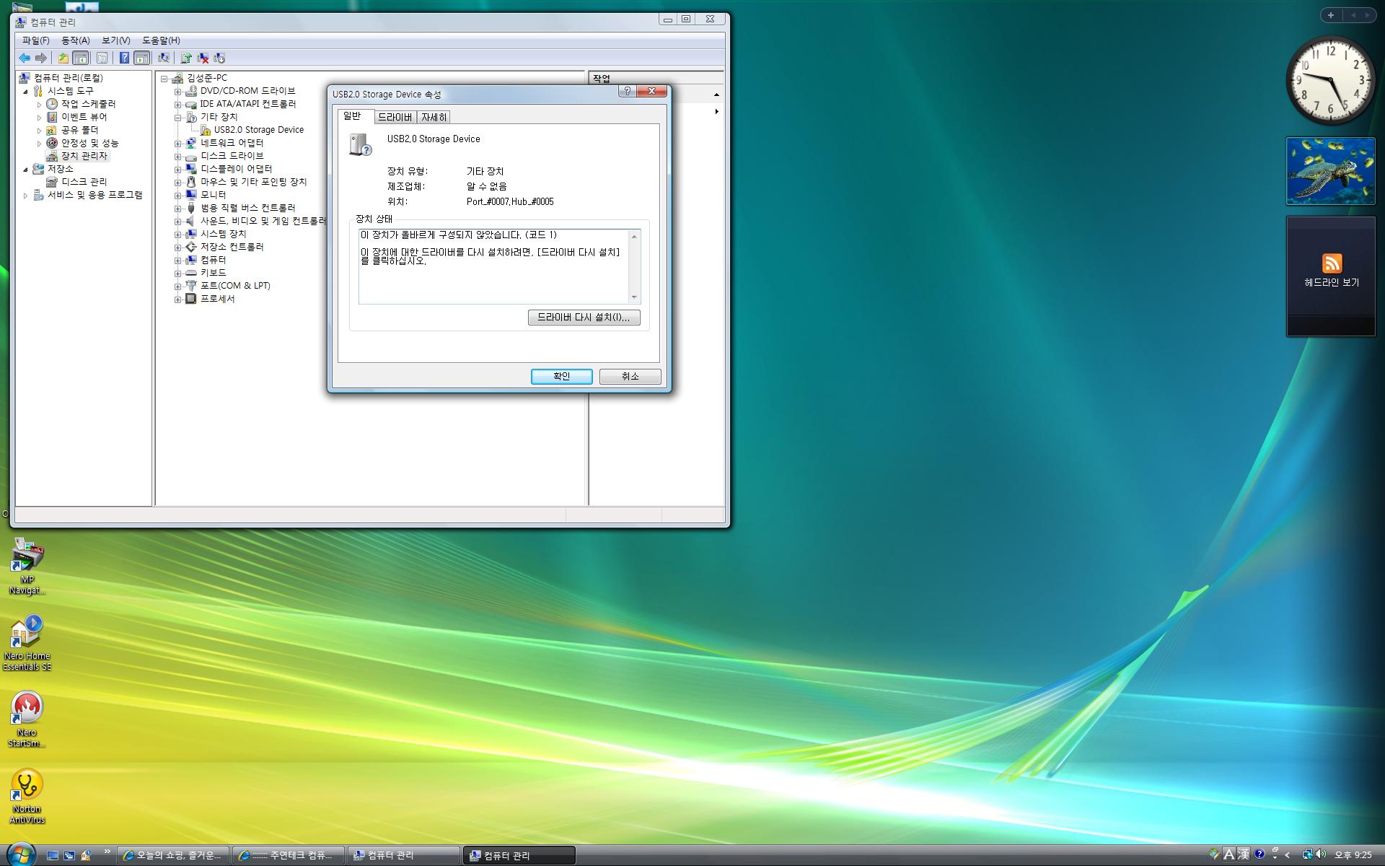The width and height of the screenshot is (1385, 866).
Task: Go forward with the gray right arrow
Action: (x=41, y=58)
